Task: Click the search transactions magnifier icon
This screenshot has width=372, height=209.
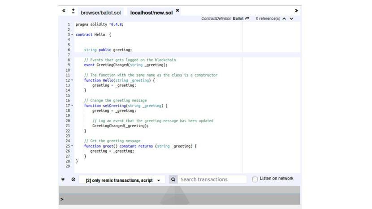Action: coord(173,179)
